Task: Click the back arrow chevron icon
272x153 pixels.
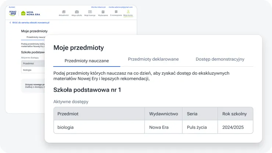Action: (10, 23)
